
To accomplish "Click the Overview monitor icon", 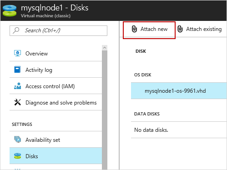I will [x=17, y=53].
